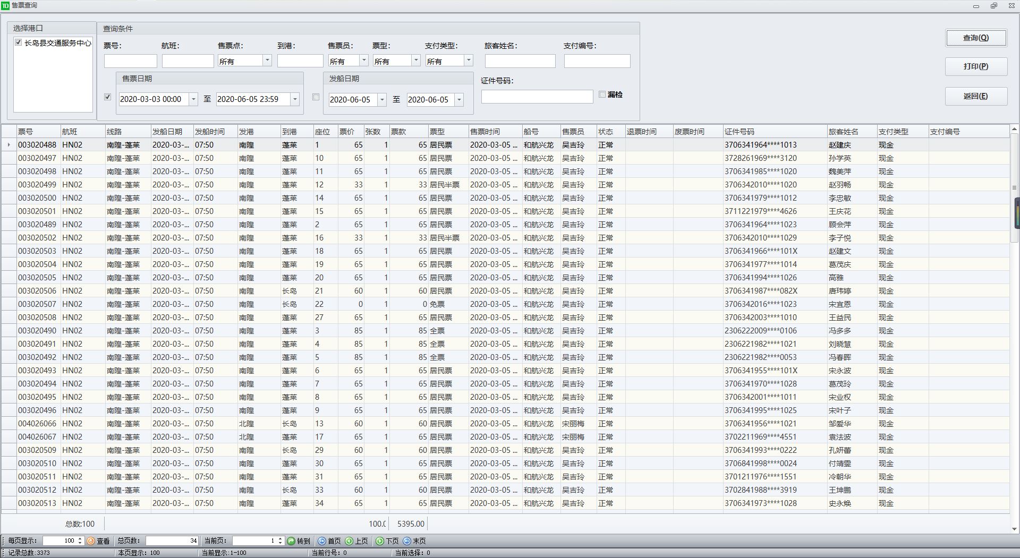Enable the 发船日期 filter checkbox
The width and height of the screenshot is (1020, 558).
tap(316, 97)
